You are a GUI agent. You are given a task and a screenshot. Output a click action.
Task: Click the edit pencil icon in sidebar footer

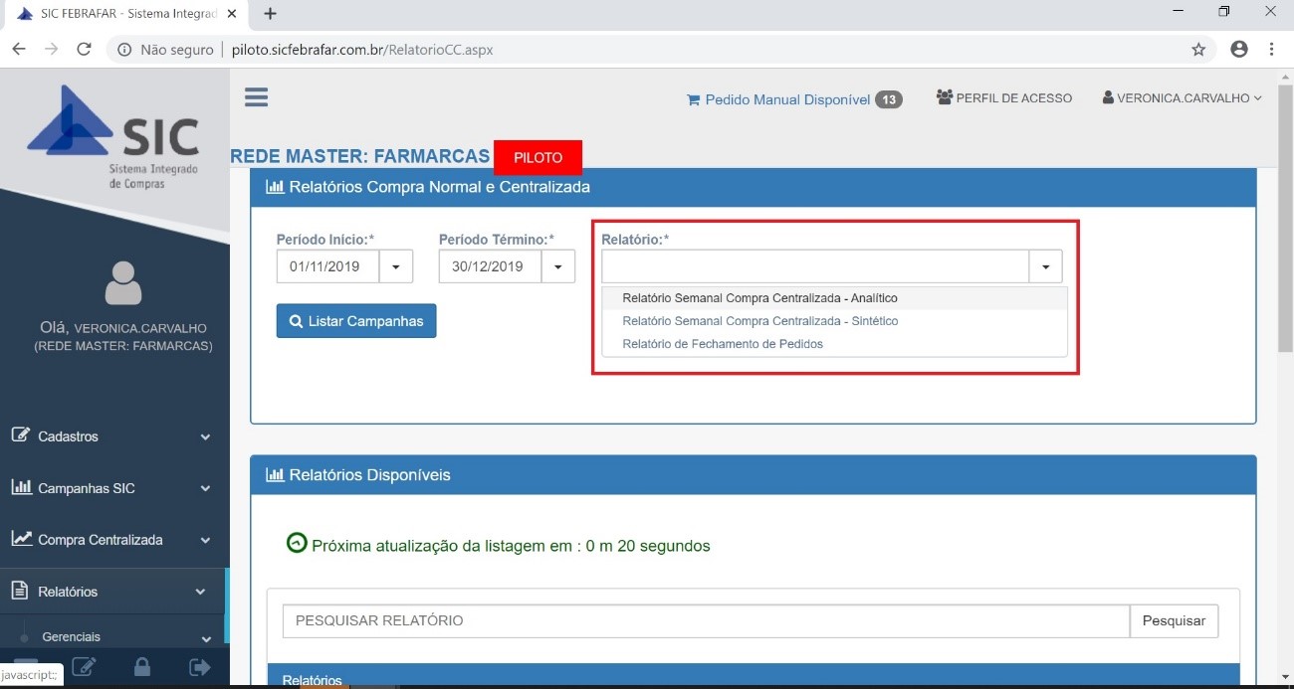[85, 667]
